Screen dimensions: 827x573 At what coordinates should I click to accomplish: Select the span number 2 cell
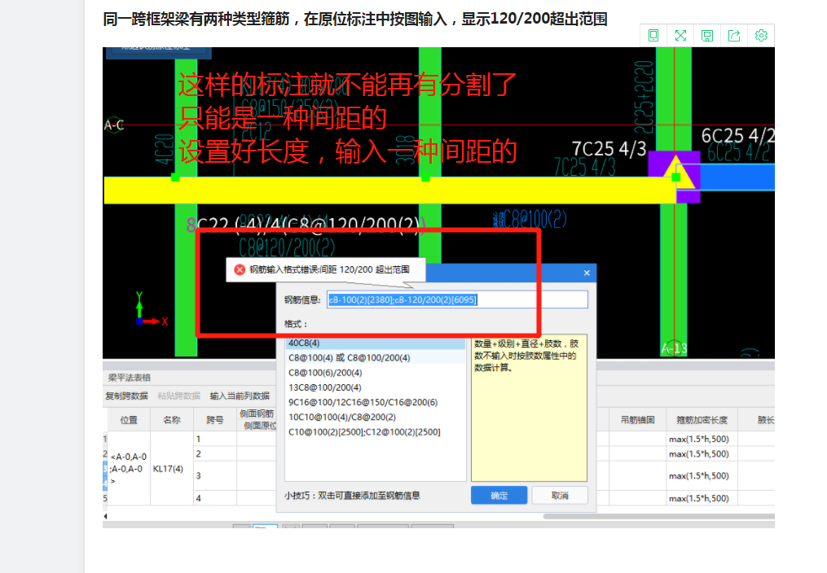[x=214, y=453]
